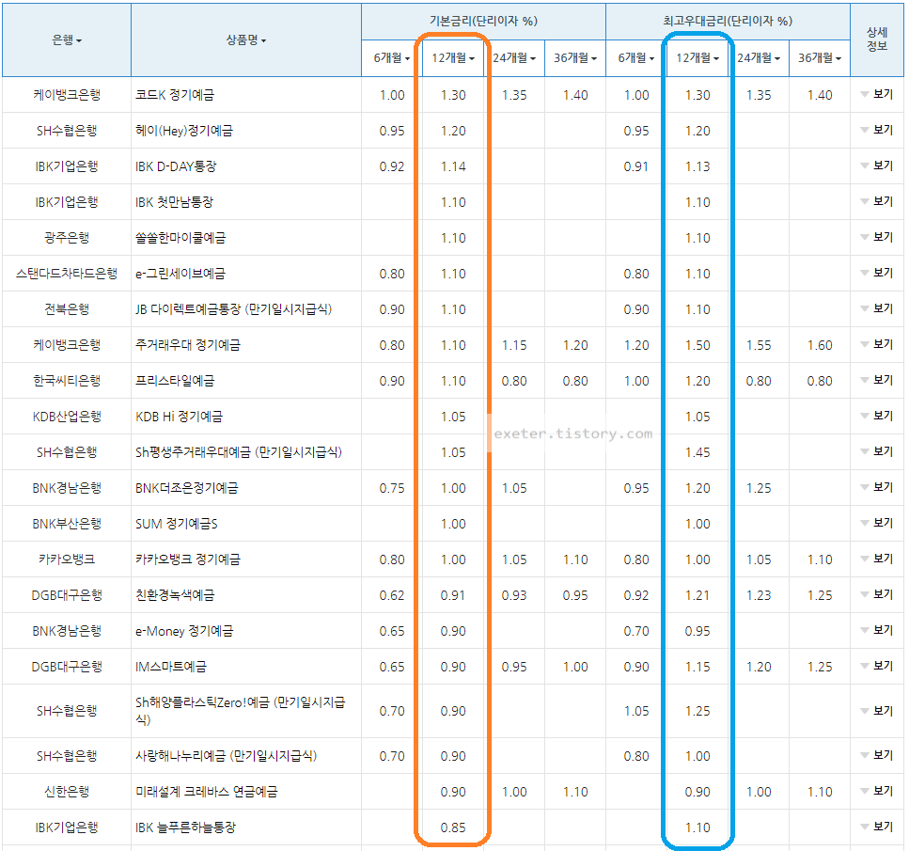Sort by 상품명 column header

click(x=245, y=40)
